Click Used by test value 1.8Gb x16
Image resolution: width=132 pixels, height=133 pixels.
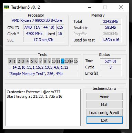tap(111, 40)
